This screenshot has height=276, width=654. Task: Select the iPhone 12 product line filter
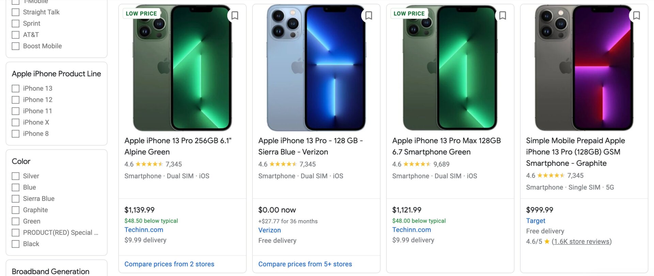click(15, 100)
